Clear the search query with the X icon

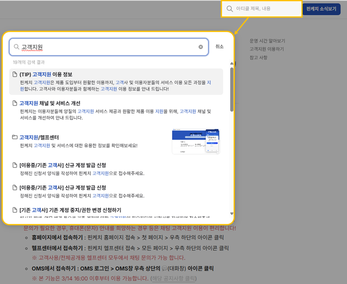click(x=201, y=47)
